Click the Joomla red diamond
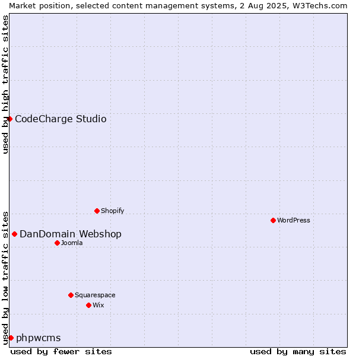Viewport: 356px width, 356px height. point(57,243)
